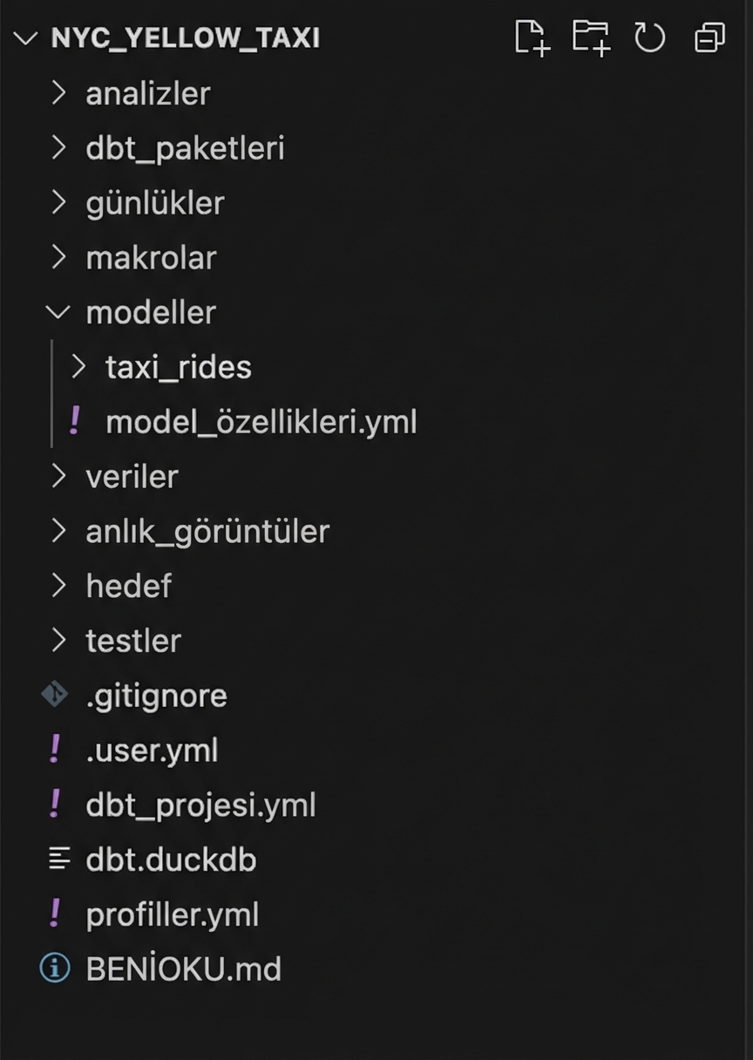The height and width of the screenshot is (1060, 753).
Task: Click the database icon beside dbt.duckdb
Action: coord(58,860)
